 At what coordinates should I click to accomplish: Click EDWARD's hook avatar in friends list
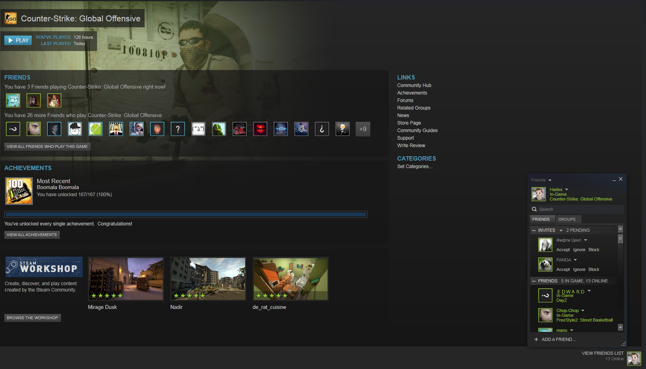pyautogui.click(x=545, y=295)
